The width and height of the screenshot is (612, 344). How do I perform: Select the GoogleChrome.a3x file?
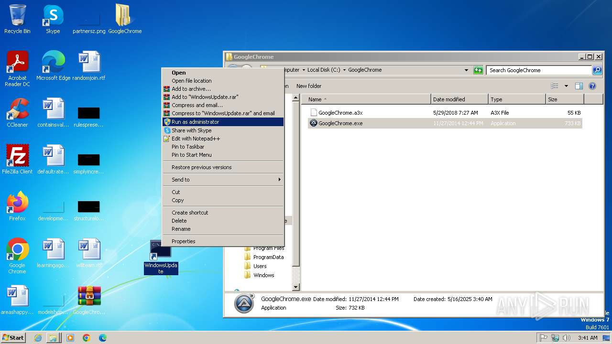[x=445, y=113]
